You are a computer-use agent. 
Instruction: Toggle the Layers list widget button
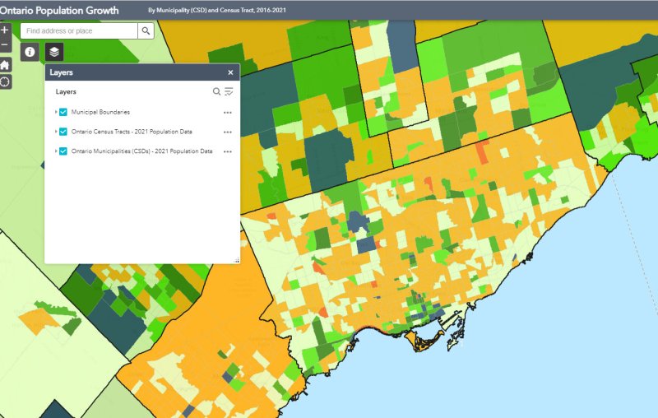tap(53, 52)
